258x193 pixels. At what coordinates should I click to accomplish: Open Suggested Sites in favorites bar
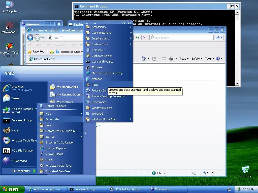click(x=69, y=52)
